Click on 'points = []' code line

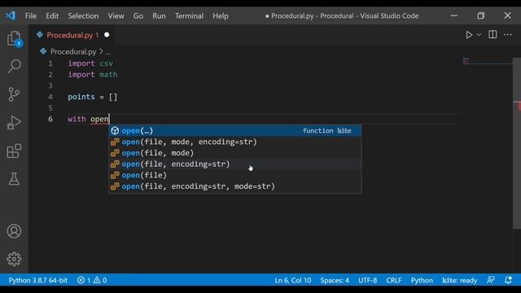(x=92, y=97)
